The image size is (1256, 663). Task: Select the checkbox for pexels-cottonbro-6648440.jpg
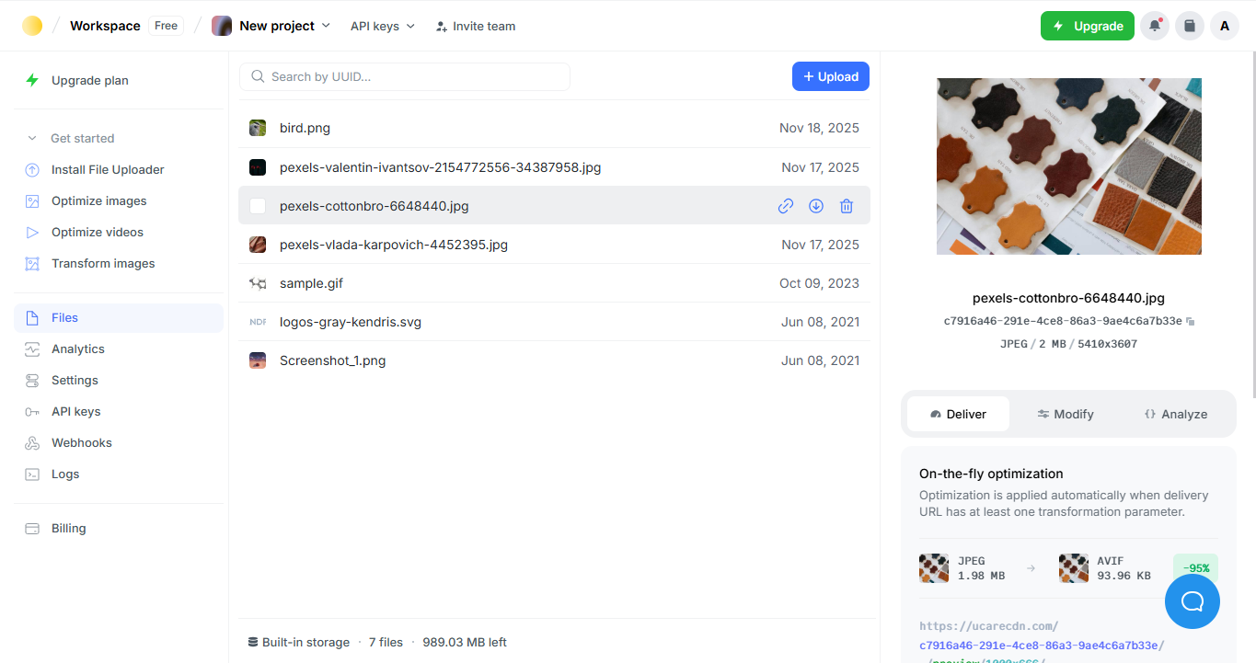click(x=258, y=206)
